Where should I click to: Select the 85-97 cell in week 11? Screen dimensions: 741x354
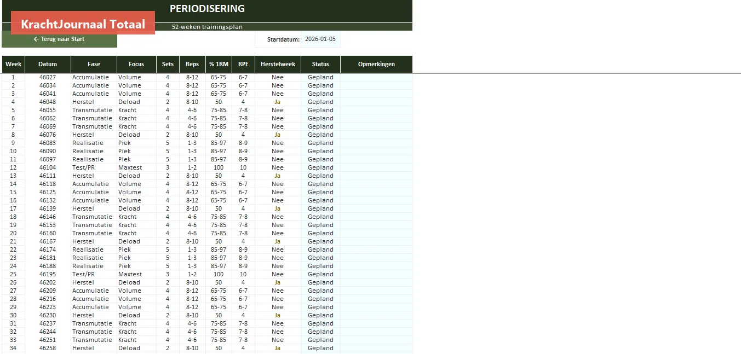(219, 159)
